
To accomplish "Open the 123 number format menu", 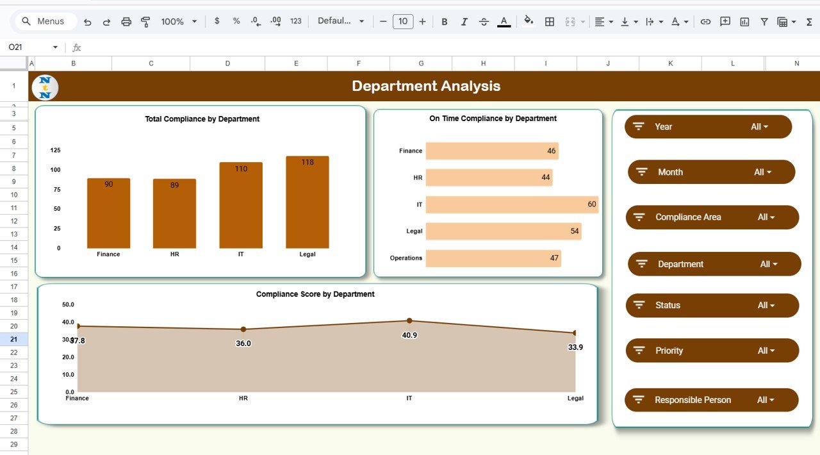I will (295, 21).
